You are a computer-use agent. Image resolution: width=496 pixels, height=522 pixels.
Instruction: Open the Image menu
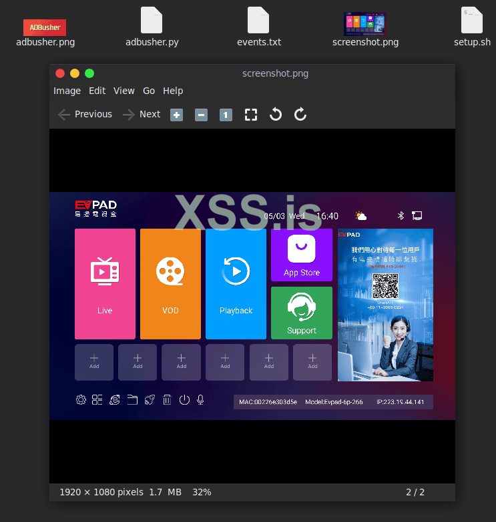[67, 91]
